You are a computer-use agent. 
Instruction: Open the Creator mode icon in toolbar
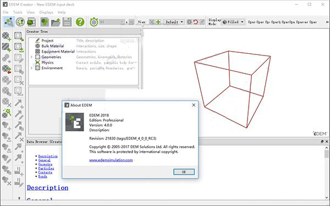pyautogui.click(x=9, y=22)
